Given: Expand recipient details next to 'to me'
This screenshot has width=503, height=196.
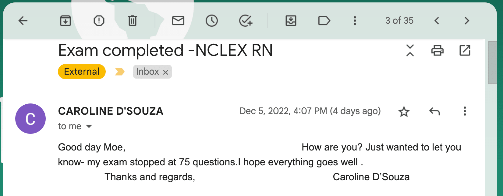Looking at the screenshot, I should click(x=89, y=127).
